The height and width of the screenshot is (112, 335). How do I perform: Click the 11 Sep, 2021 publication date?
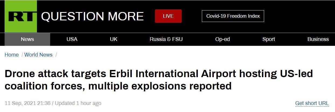(x=27, y=103)
